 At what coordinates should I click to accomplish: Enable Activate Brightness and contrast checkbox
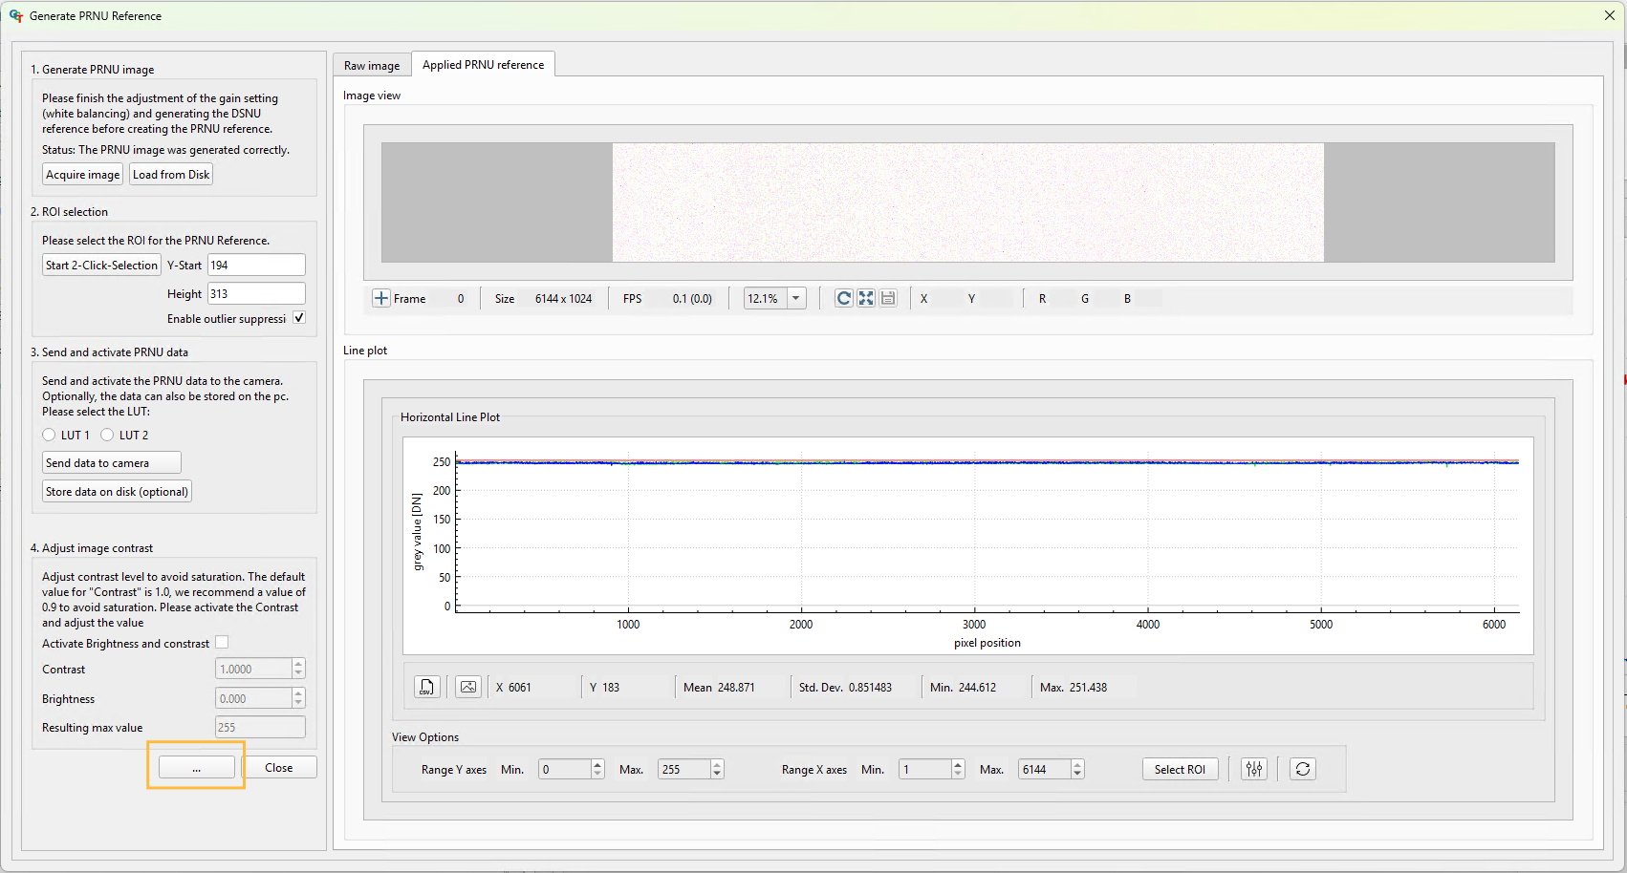coord(223,643)
